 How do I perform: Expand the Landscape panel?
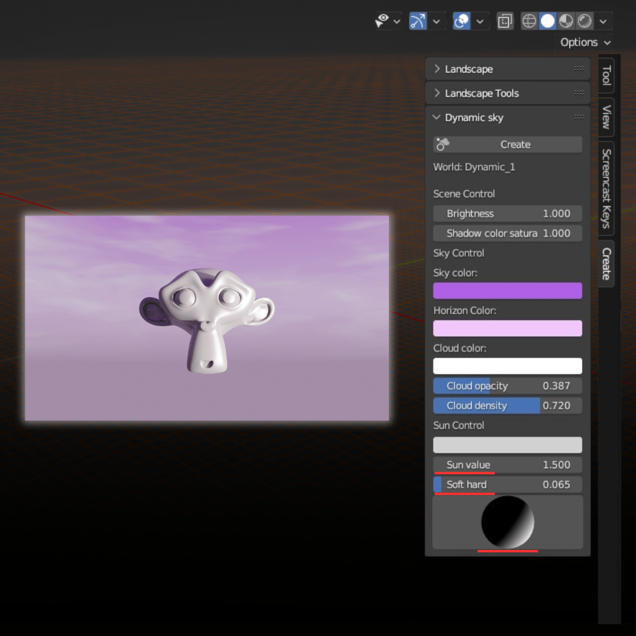point(437,68)
